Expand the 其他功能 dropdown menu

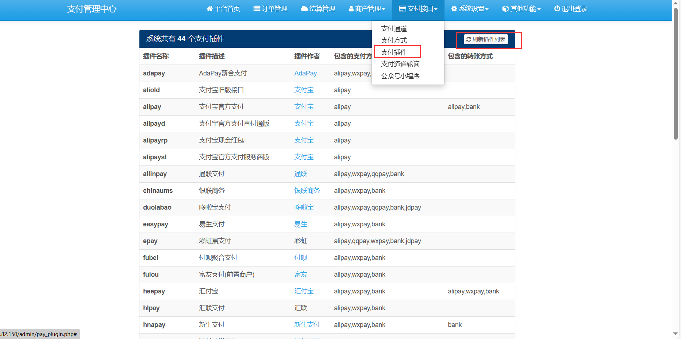coord(522,9)
